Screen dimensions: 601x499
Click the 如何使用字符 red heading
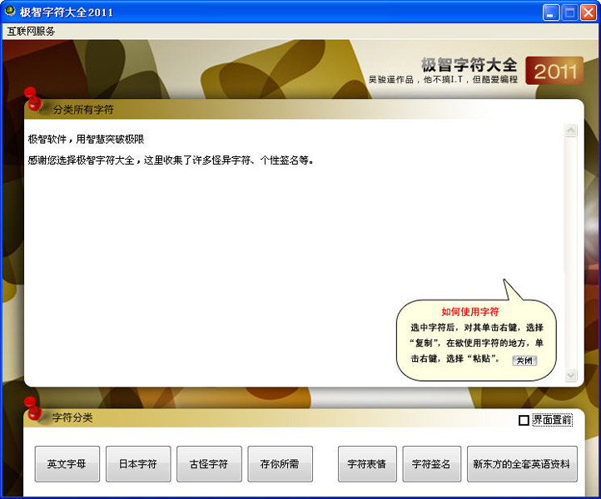(x=470, y=312)
